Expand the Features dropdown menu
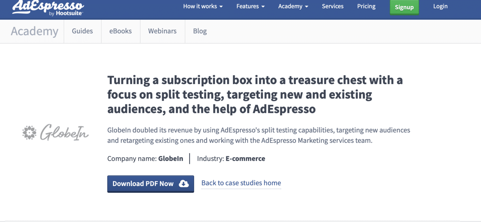The image size is (481, 222). click(x=251, y=6)
